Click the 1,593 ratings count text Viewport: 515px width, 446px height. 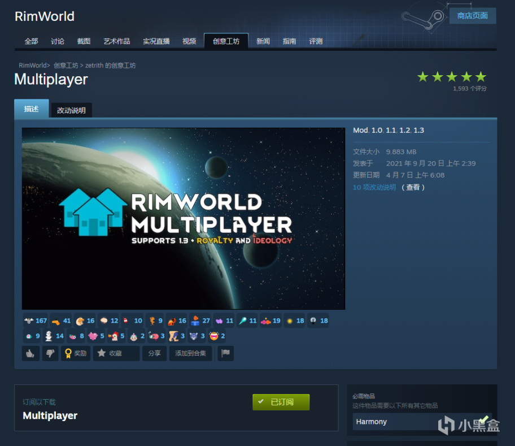click(x=470, y=88)
